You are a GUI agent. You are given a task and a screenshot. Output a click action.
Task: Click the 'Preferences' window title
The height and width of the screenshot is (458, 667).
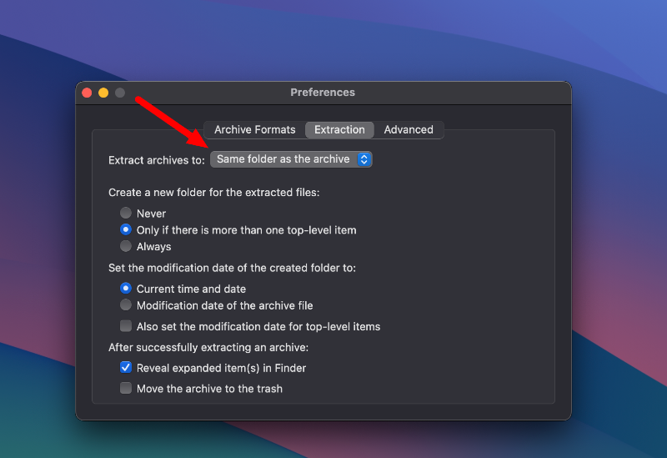pos(323,93)
